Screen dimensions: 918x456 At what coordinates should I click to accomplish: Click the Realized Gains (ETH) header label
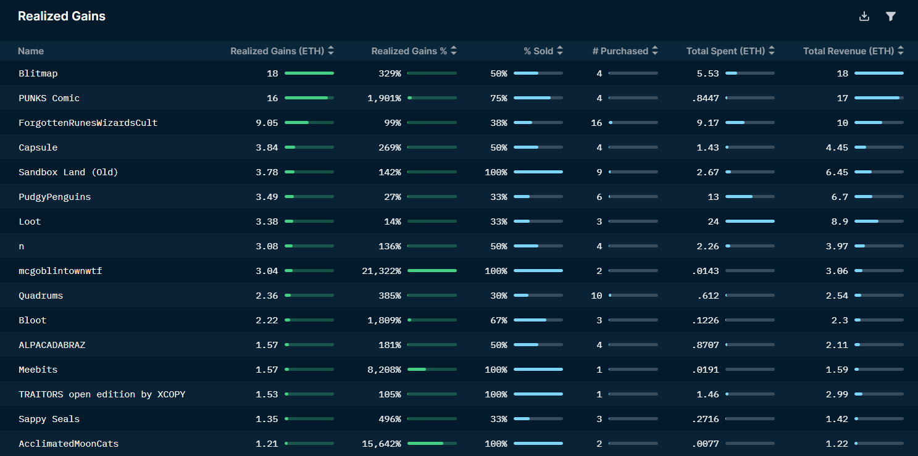tap(277, 51)
